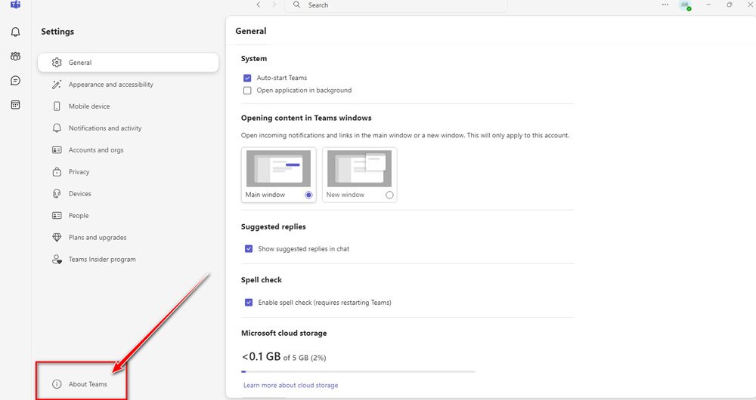The image size is (756, 400).
Task: Open Teams Insider program settings
Action: (129, 260)
